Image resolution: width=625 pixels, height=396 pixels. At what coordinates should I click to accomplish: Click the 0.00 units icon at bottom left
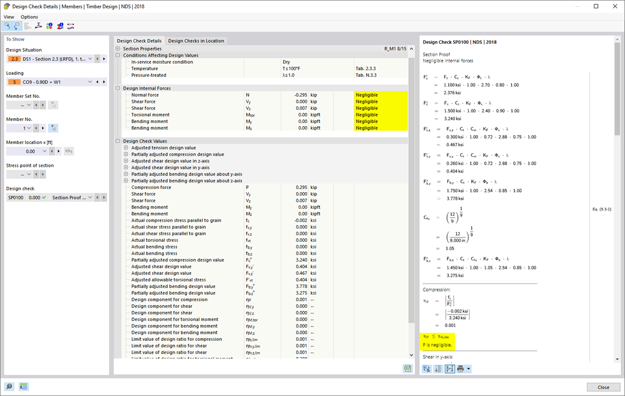click(23, 386)
